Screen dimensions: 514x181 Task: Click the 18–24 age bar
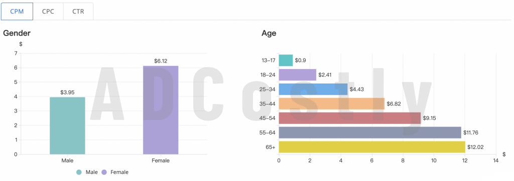[x=297, y=75]
